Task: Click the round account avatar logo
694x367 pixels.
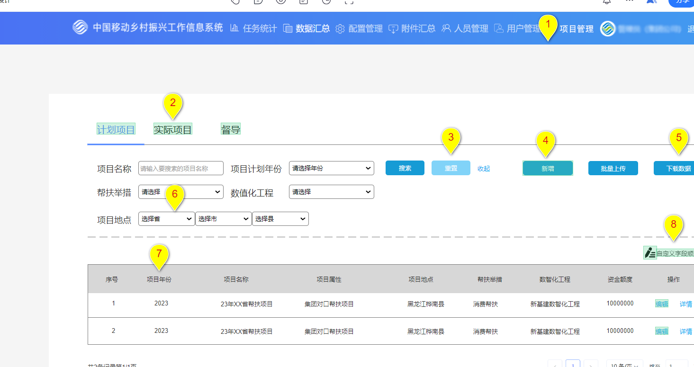Action: [608, 29]
